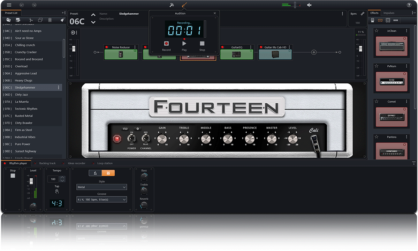Select the amp category icon in Effects panel
Image resolution: width=418 pixels, height=251 pixels.
point(380,20)
